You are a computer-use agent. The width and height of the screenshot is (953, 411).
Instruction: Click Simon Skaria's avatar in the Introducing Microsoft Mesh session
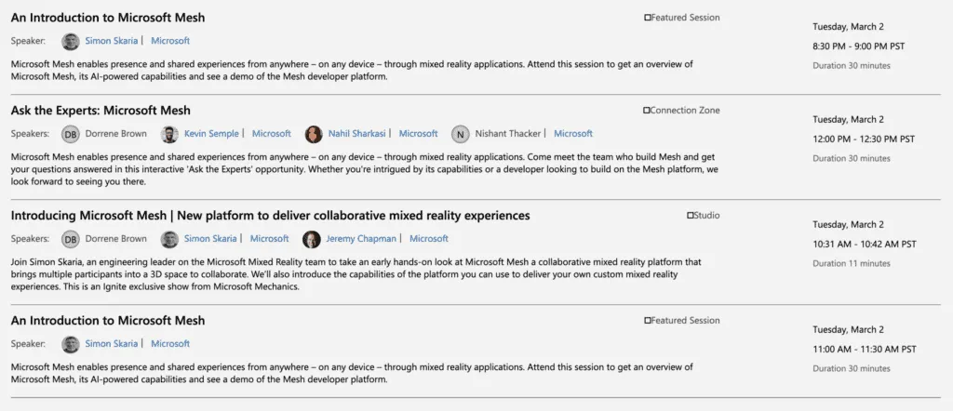(169, 239)
